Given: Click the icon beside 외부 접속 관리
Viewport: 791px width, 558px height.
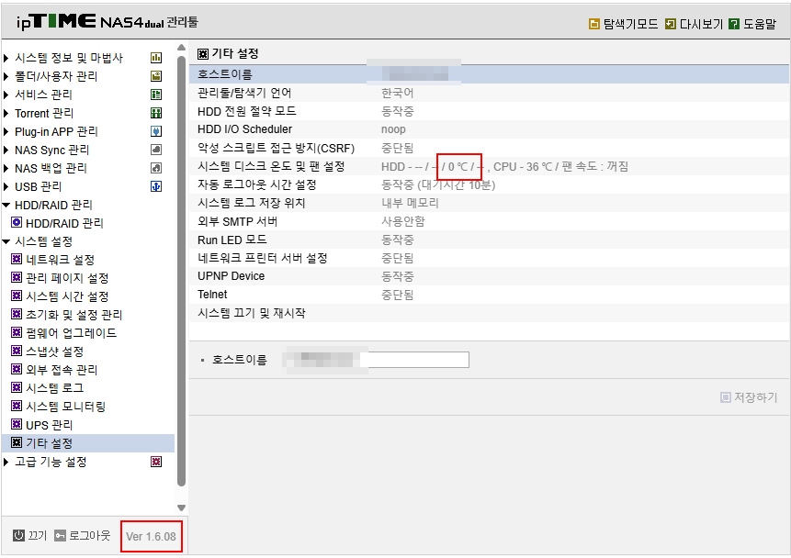Looking at the screenshot, I should [x=17, y=369].
